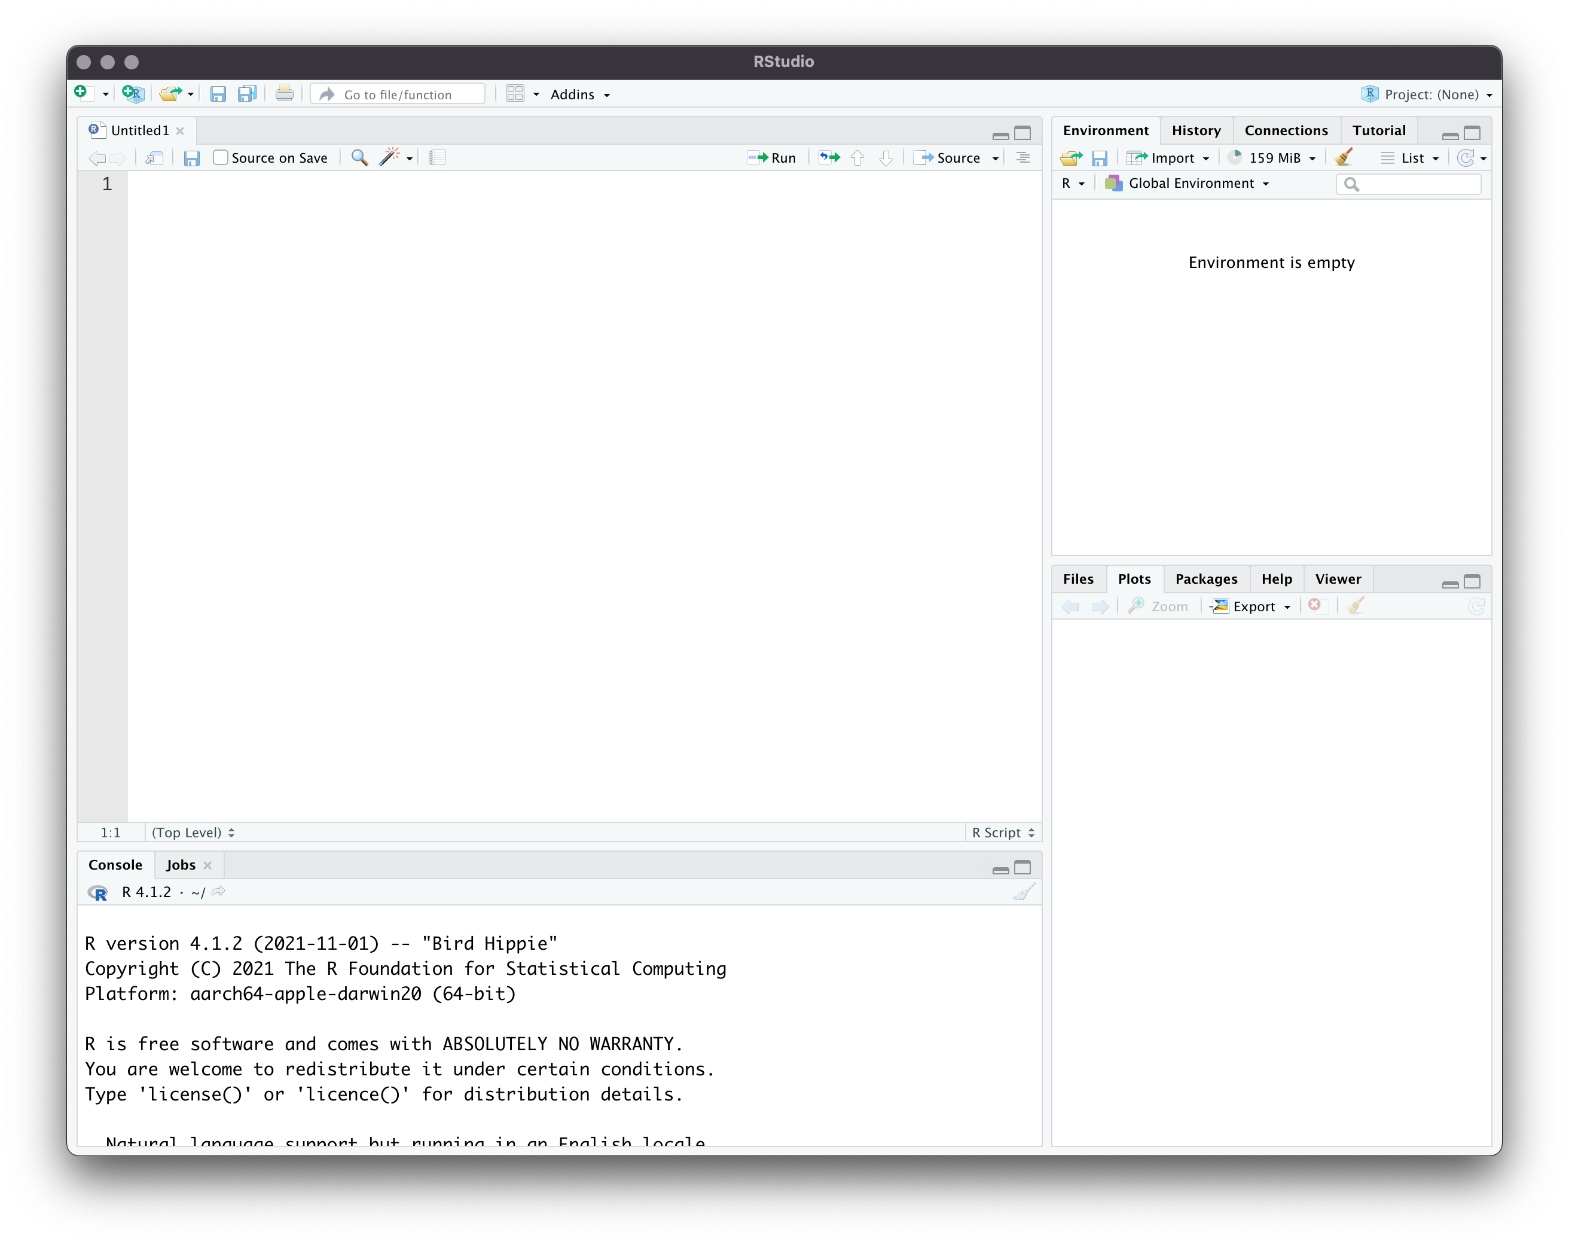Viewport: 1569px width, 1244px height.
Task: Open compile report notebook icon
Action: (x=437, y=158)
